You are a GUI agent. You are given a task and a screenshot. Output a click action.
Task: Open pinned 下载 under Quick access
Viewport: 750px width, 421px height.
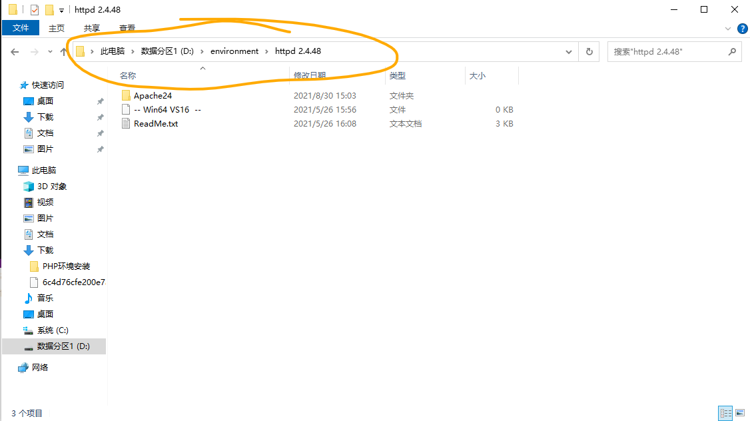39,117
